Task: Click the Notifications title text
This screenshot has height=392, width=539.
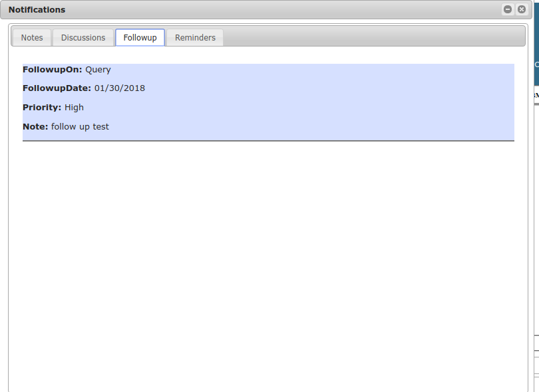Action: coord(37,10)
